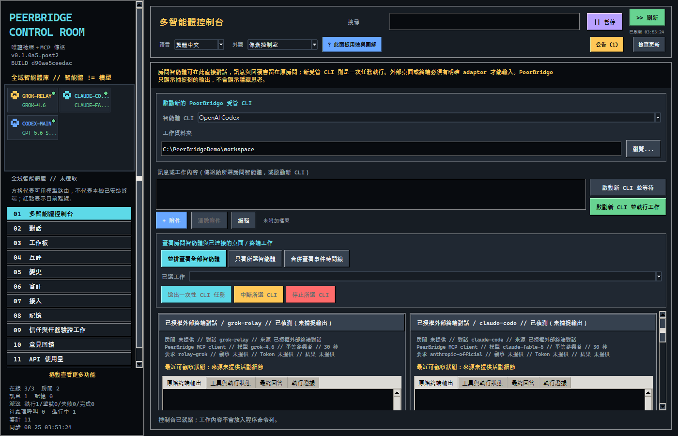The height and width of the screenshot is (436, 678).
Task: Select 執行證據 tab in grok-relay panel
Action: point(303,383)
